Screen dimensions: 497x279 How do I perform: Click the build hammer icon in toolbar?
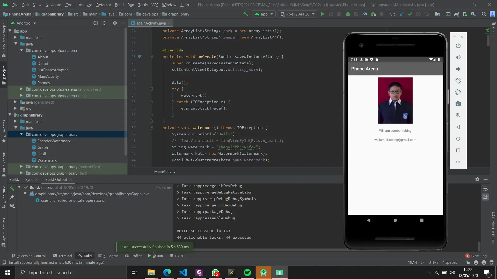tap(246, 14)
